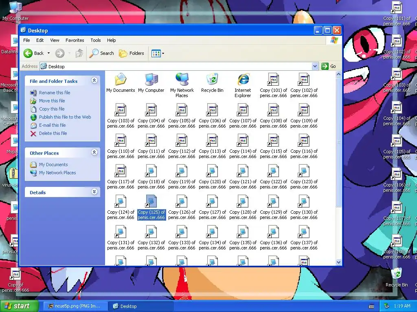The height and width of the screenshot is (312, 417).
Task: Click the Up folder toolbar icon
Action: (x=79, y=53)
